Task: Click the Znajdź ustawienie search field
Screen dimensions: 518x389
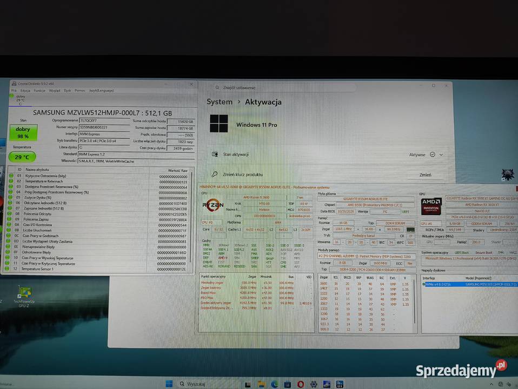Action: tap(286, 88)
